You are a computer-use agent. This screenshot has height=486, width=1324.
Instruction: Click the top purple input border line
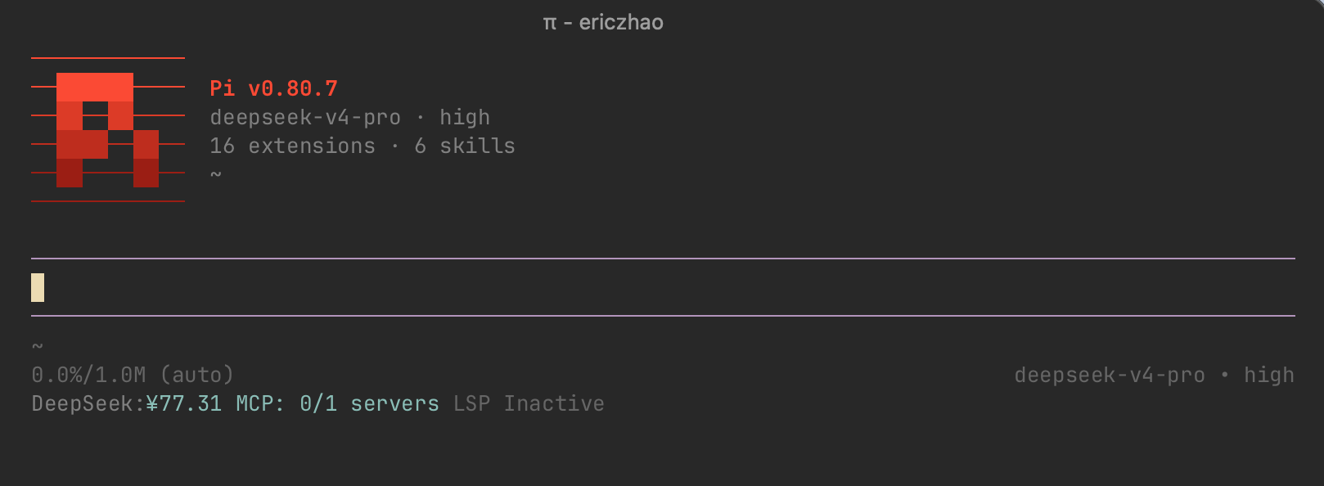(663, 259)
